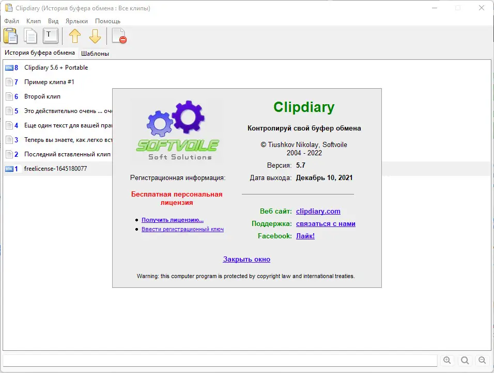Open the Ярлыки menu
Viewport: 494px width, 373px height.
[76, 21]
